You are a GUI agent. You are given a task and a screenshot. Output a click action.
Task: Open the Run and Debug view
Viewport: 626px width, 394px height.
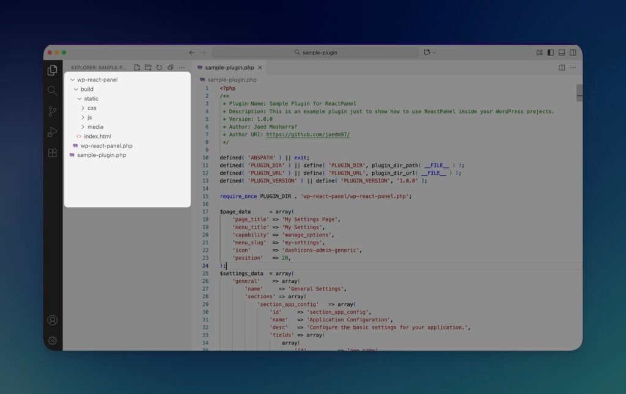coord(53,132)
